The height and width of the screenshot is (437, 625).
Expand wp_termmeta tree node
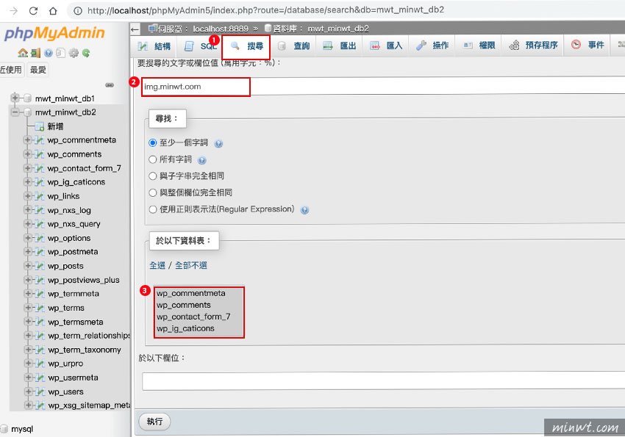[x=27, y=293]
